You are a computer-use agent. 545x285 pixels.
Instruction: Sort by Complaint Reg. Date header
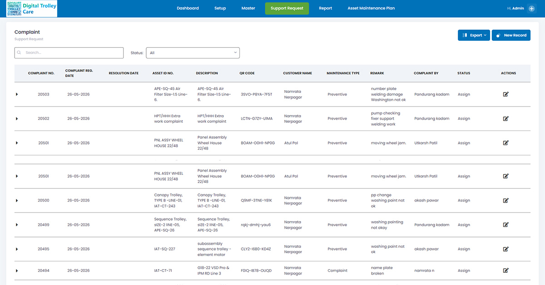coord(79,73)
